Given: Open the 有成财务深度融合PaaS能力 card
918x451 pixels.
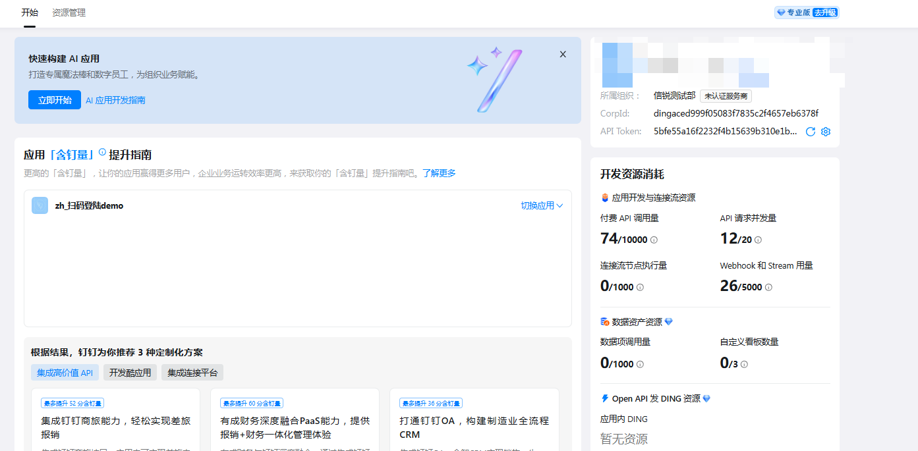Looking at the screenshot, I should point(295,419).
